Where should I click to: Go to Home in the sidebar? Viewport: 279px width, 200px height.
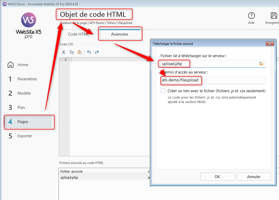[23, 65]
